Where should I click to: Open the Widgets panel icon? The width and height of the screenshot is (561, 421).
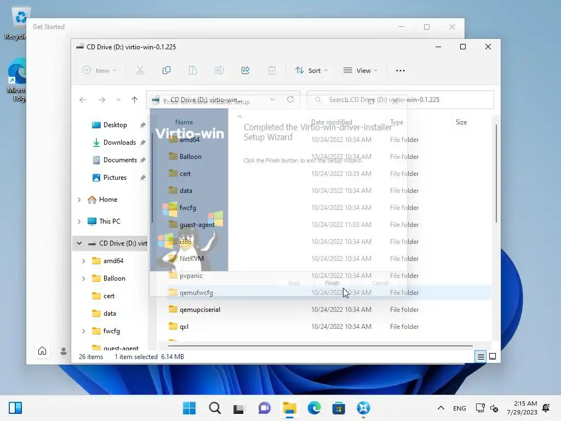coord(15,408)
